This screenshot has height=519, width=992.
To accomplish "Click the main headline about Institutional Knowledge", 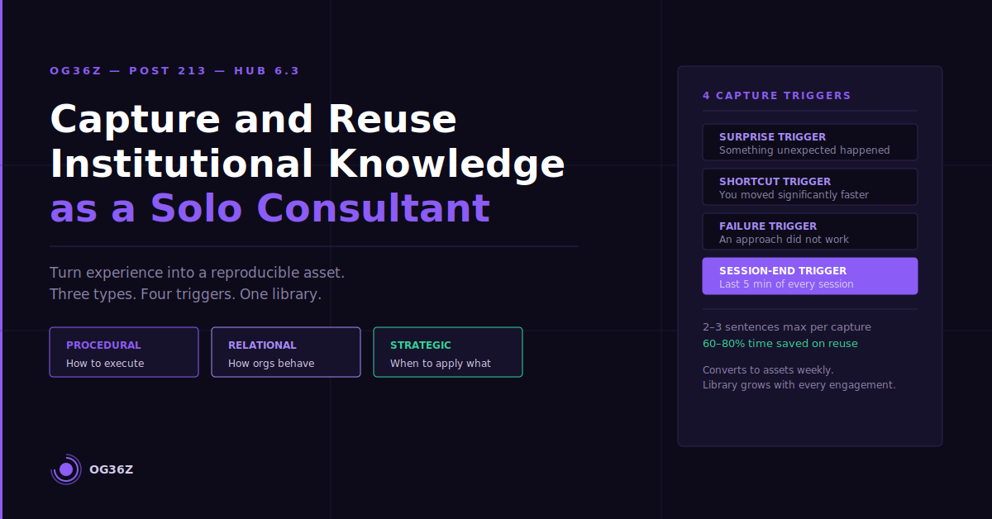I will click(306, 164).
